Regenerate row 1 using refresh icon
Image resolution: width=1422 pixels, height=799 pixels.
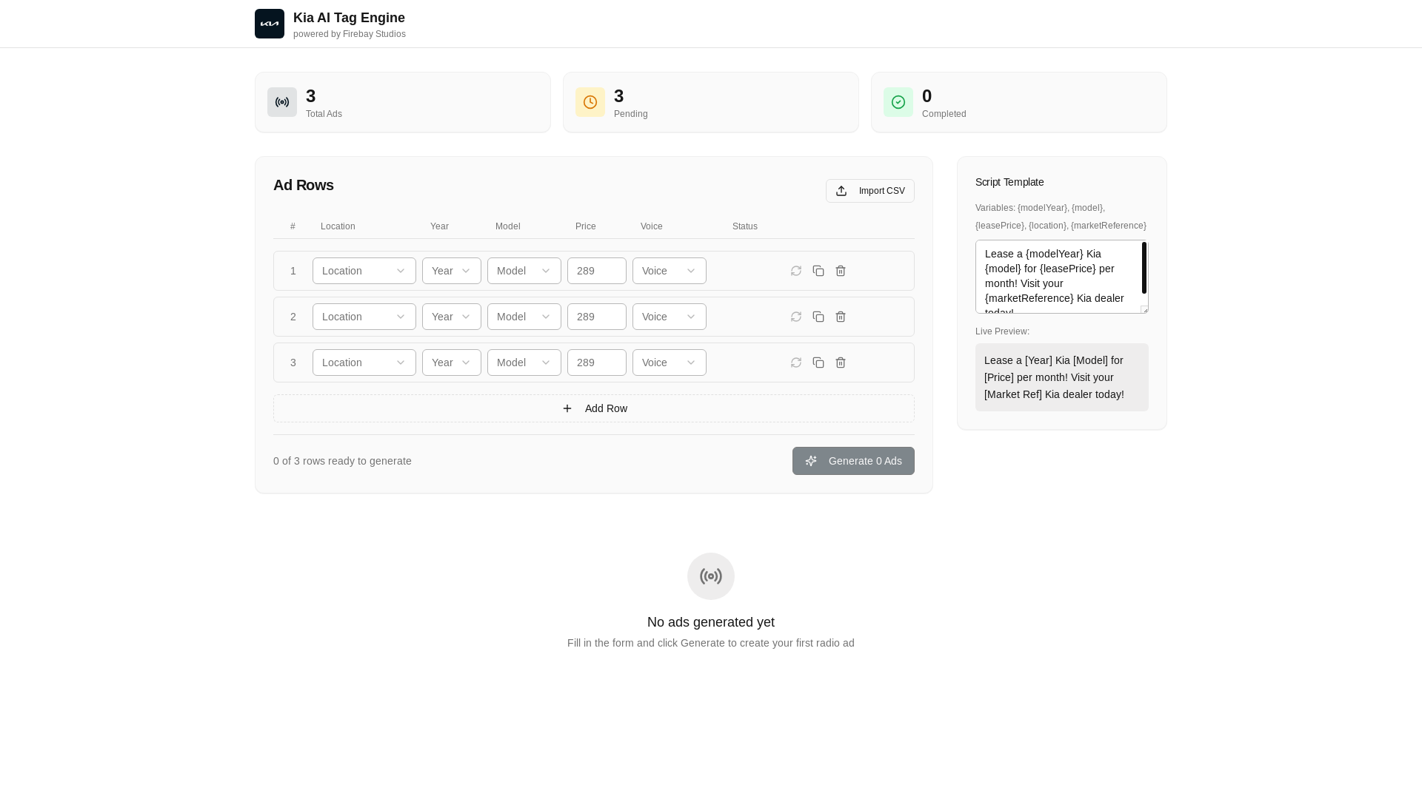click(796, 271)
